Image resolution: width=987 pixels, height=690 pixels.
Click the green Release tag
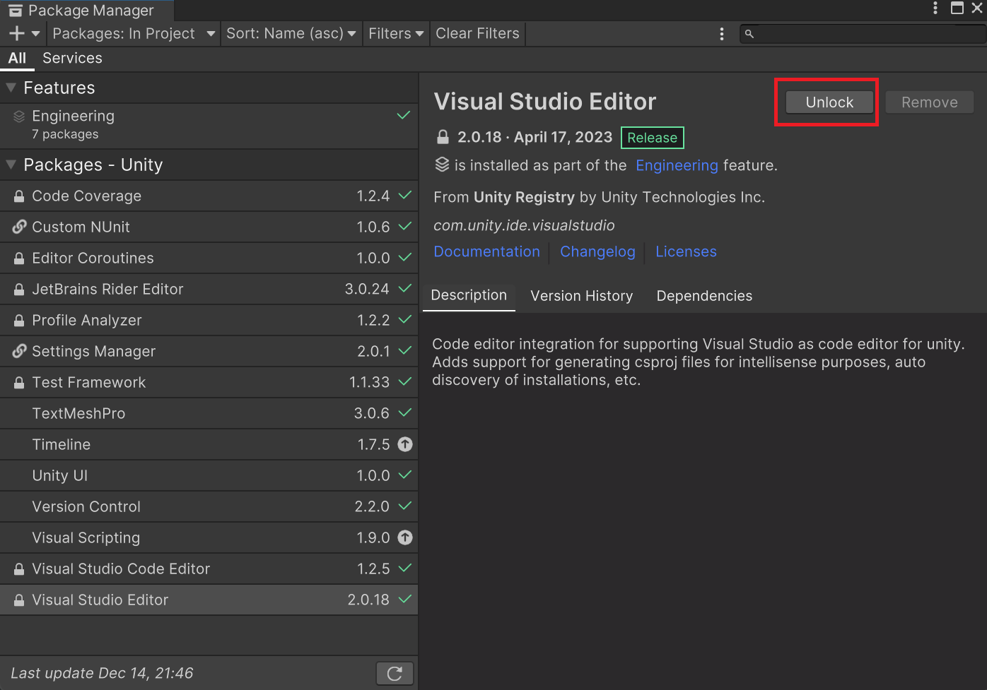click(x=652, y=138)
